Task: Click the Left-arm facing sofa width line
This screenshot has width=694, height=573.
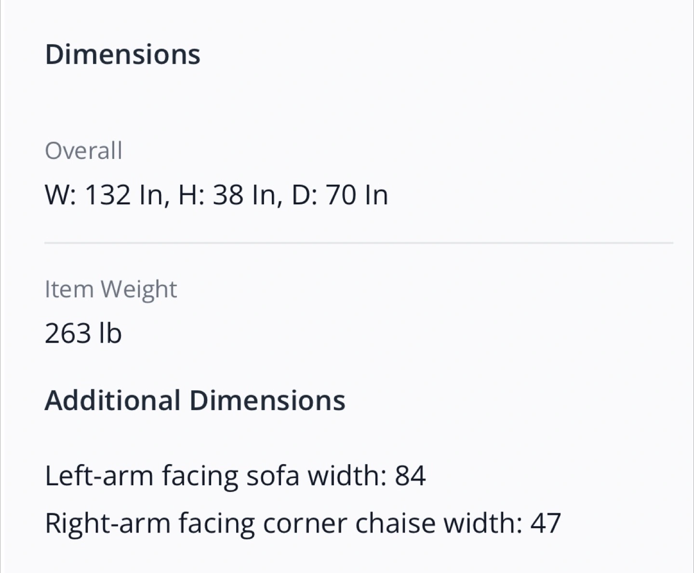Action: (235, 476)
